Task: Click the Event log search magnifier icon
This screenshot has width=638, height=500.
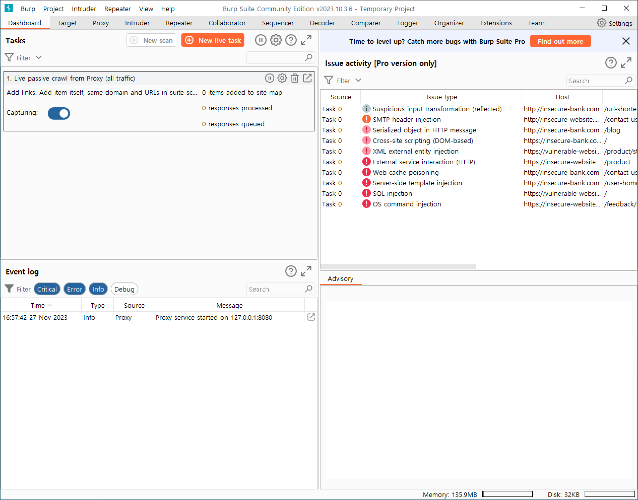Action: tap(308, 289)
